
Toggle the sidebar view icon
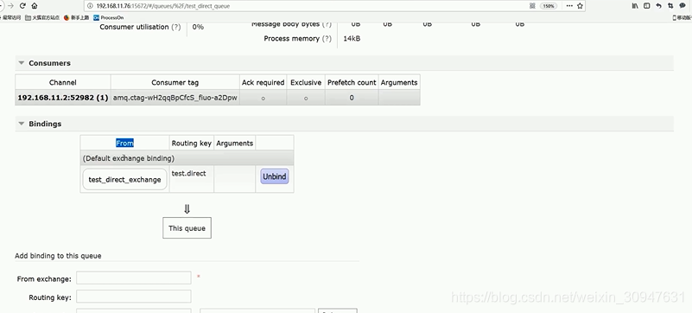647,6
